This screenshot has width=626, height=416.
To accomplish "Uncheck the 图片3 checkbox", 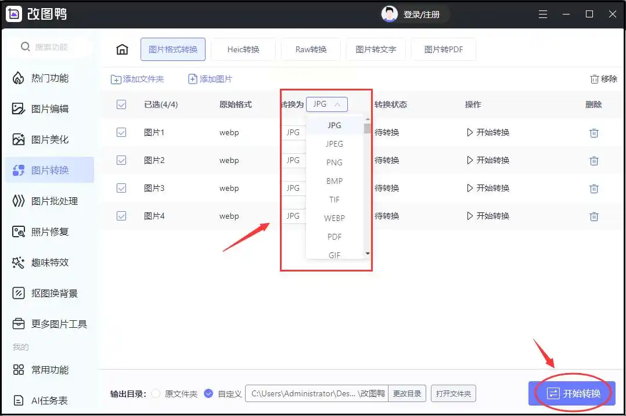I will pos(121,188).
